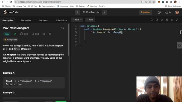Open the user profile avatar
Image resolution: width=182 pixels, height=102 pixels.
177,12
